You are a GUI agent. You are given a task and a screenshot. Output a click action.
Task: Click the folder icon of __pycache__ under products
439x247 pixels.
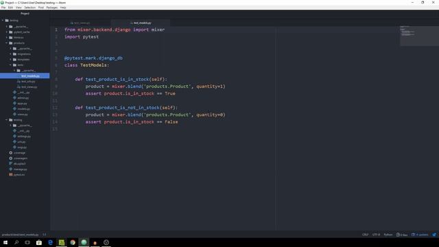click(15, 49)
